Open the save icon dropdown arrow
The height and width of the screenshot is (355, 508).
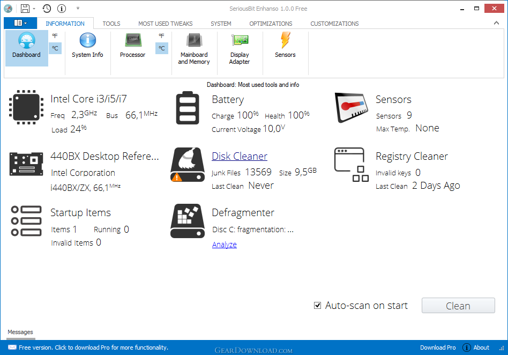[34, 9]
